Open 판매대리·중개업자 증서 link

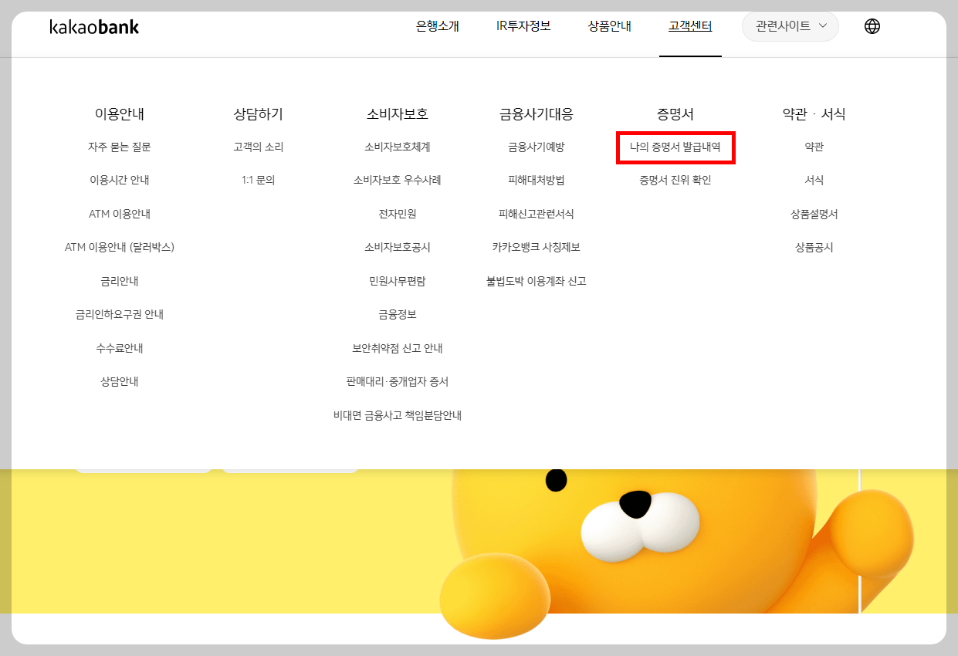pos(398,381)
